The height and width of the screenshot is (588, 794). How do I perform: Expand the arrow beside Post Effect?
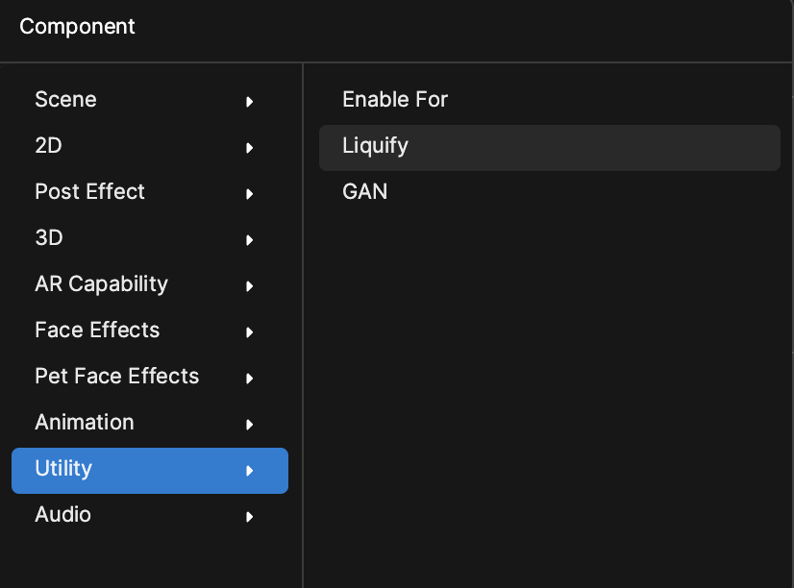[249, 194]
